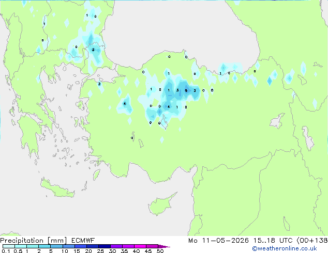Click the Crete island on the map
The height and width of the screenshot is (253, 328).
pos(57,189)
